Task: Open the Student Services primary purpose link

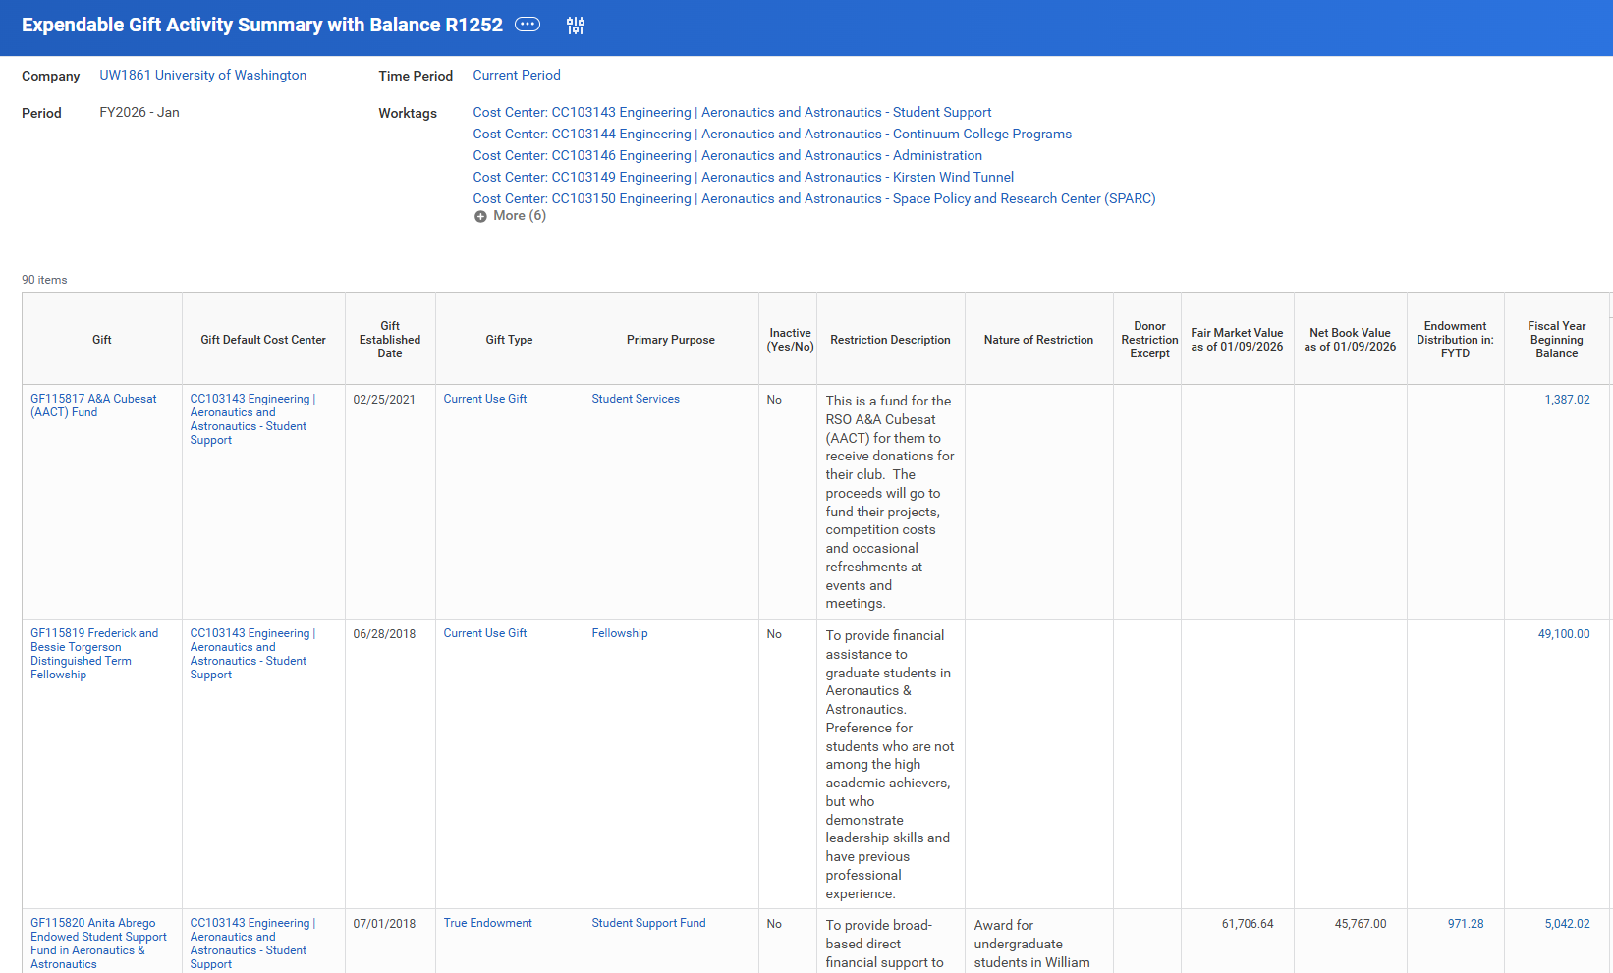Action: click(x=636, y=399)
